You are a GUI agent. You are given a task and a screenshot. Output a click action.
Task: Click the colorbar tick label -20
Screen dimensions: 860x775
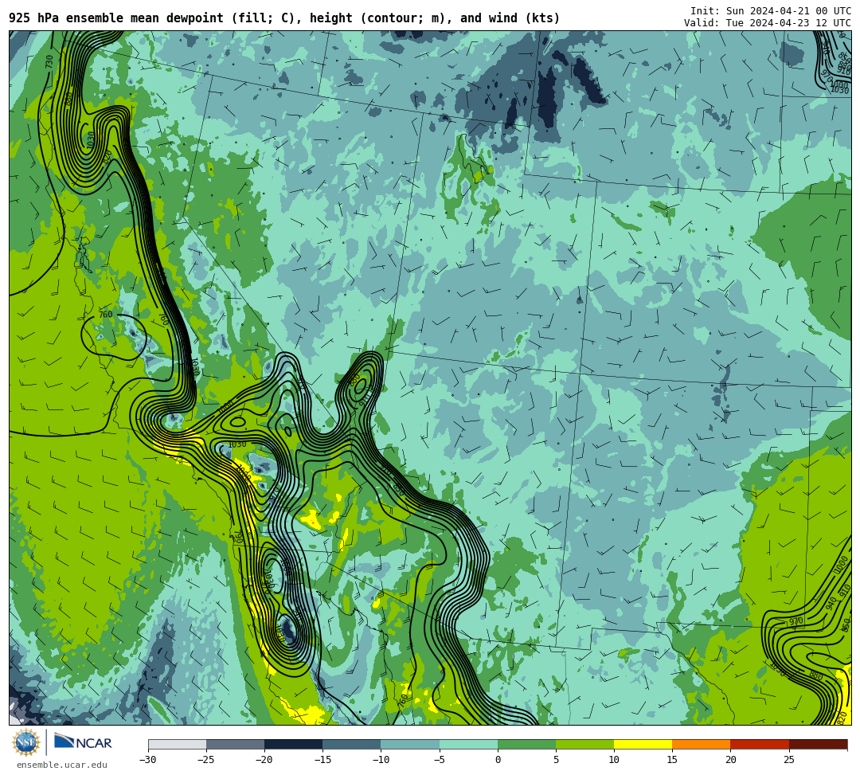pos(264,760)
